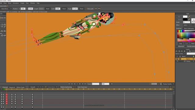Open the Help menu

point(38,3)
